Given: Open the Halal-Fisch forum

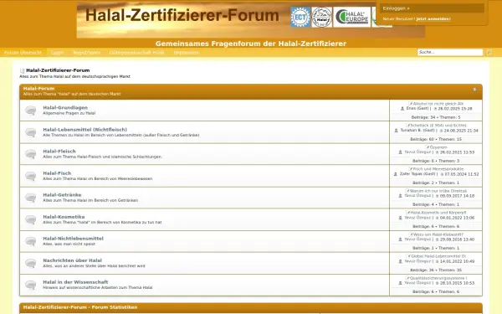Looking at the screenshot, I should click(57, 173).
